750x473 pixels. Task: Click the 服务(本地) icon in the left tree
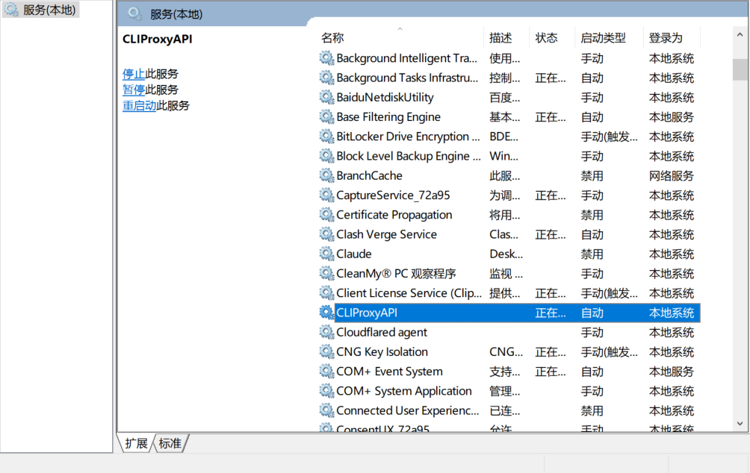[11, 10]
